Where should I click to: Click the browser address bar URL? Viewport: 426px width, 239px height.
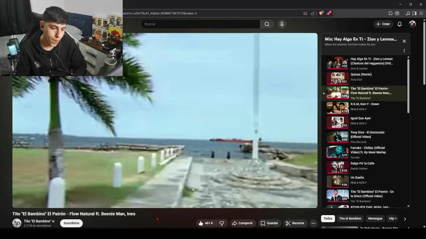tap(160, 13)
